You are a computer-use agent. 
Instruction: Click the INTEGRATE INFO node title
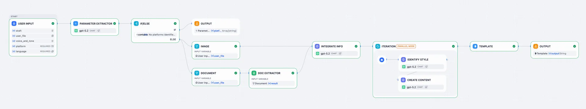point(332,47)
